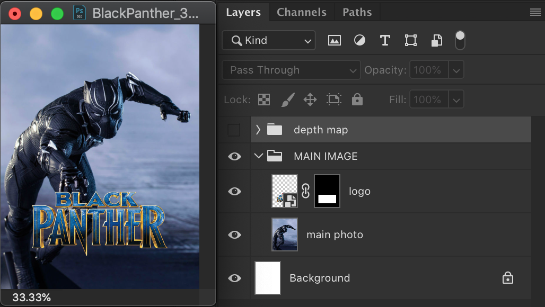The width and height of the screenshot is (545, 307).
Task: Filter for smart object layers icon
Action: [x=436, y=41]
